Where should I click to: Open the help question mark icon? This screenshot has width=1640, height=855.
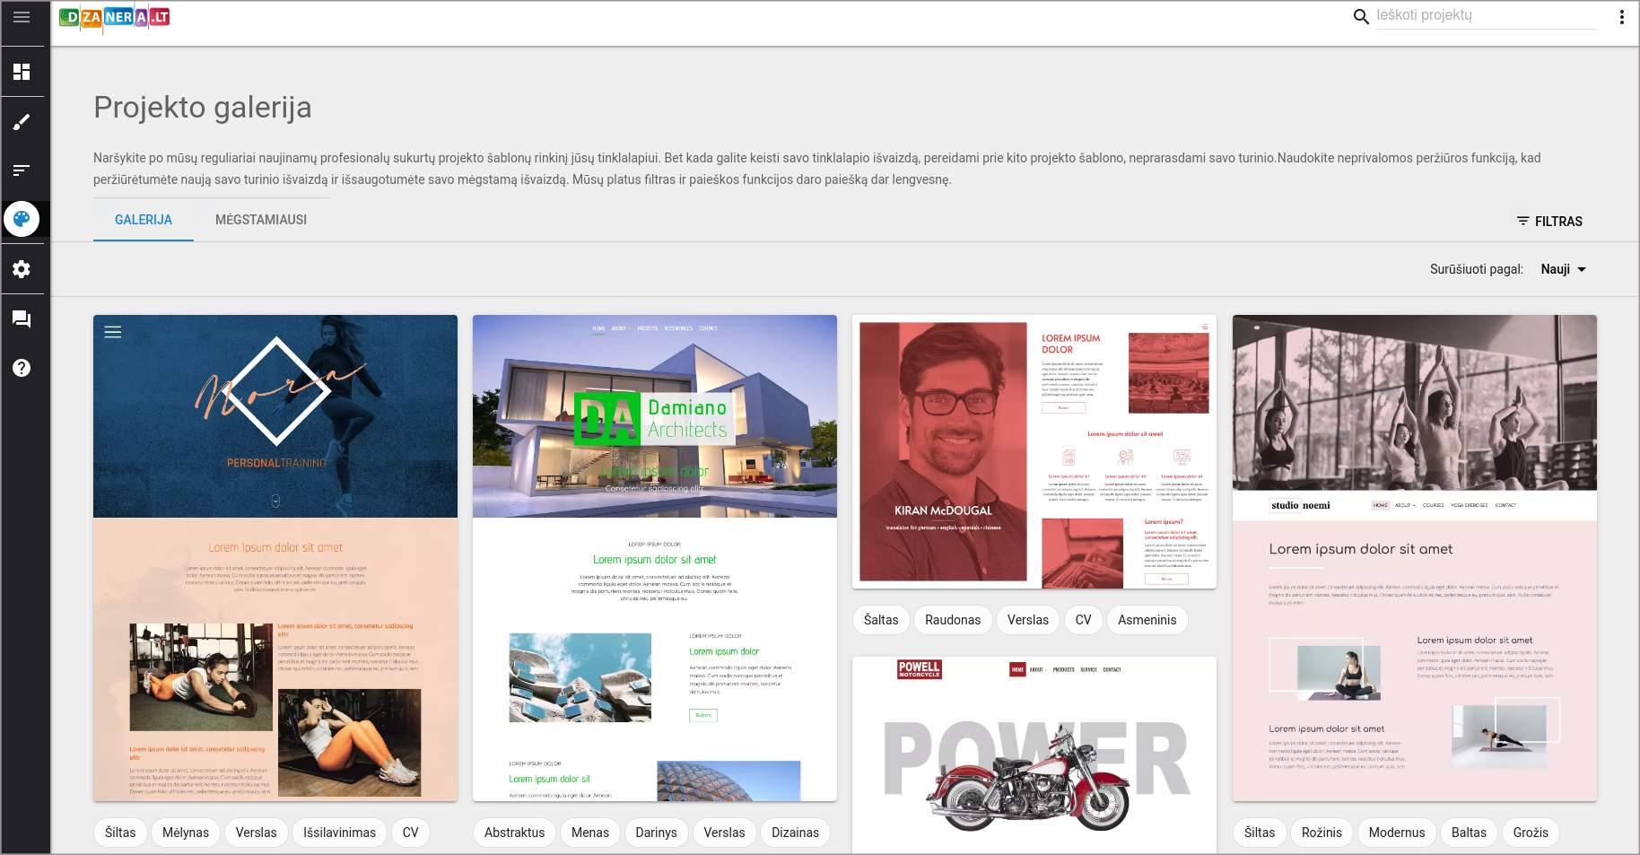click(x=22, y=368)
